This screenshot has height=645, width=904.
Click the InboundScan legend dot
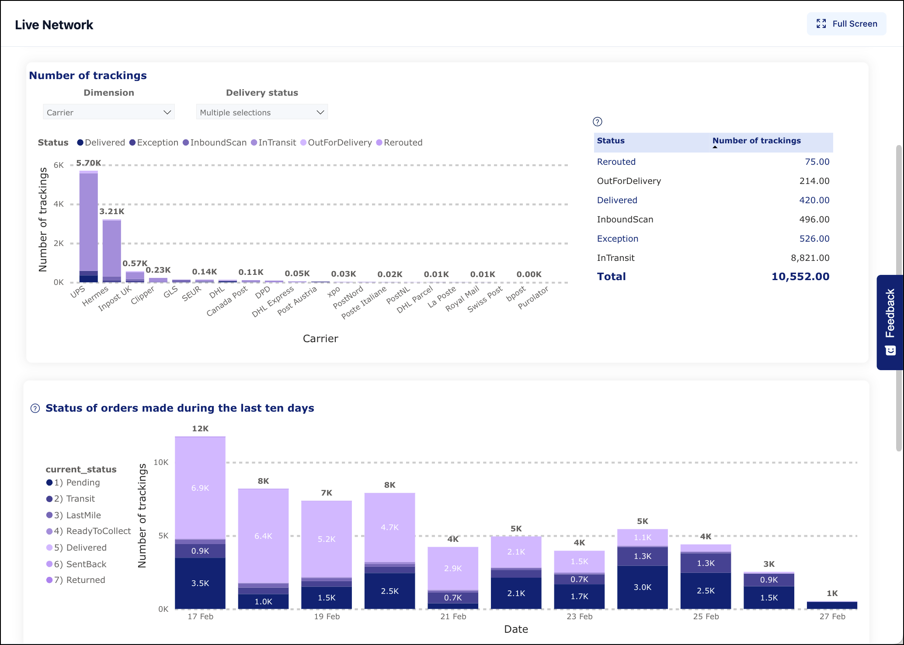click(x=185, y=142)
